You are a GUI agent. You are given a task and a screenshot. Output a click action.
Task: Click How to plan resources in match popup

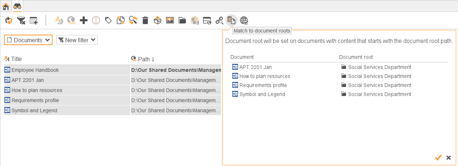265,76
